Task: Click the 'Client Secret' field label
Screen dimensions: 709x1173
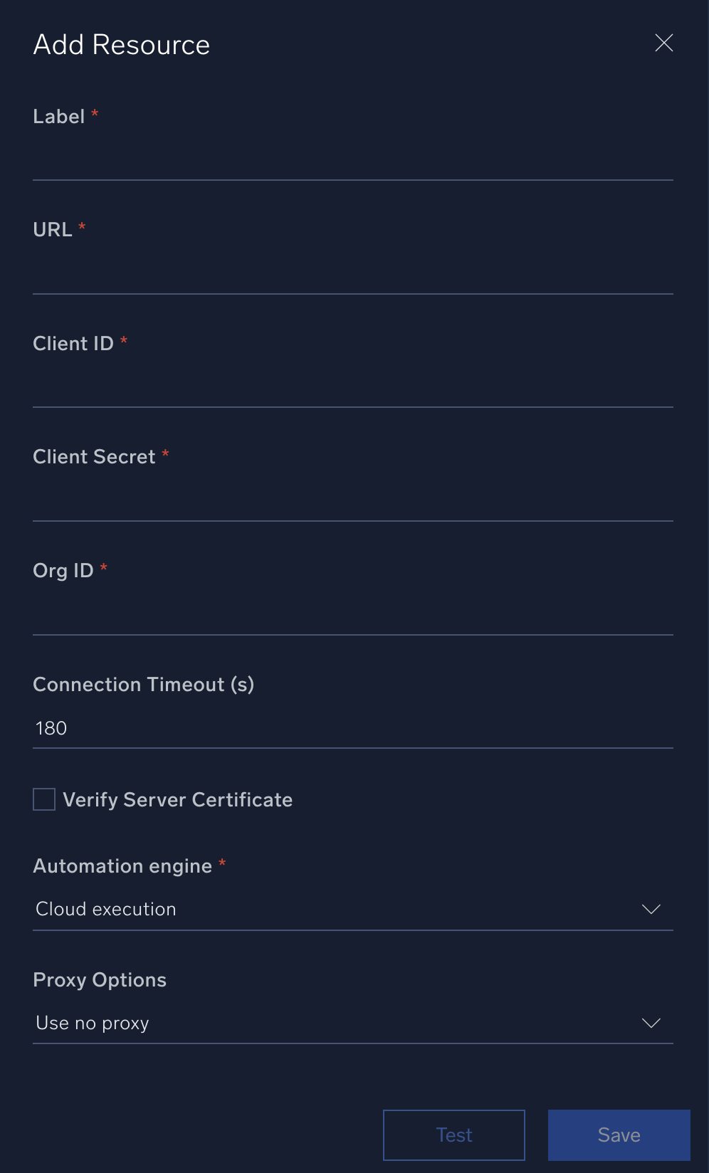Action: [x=94, y=457]
